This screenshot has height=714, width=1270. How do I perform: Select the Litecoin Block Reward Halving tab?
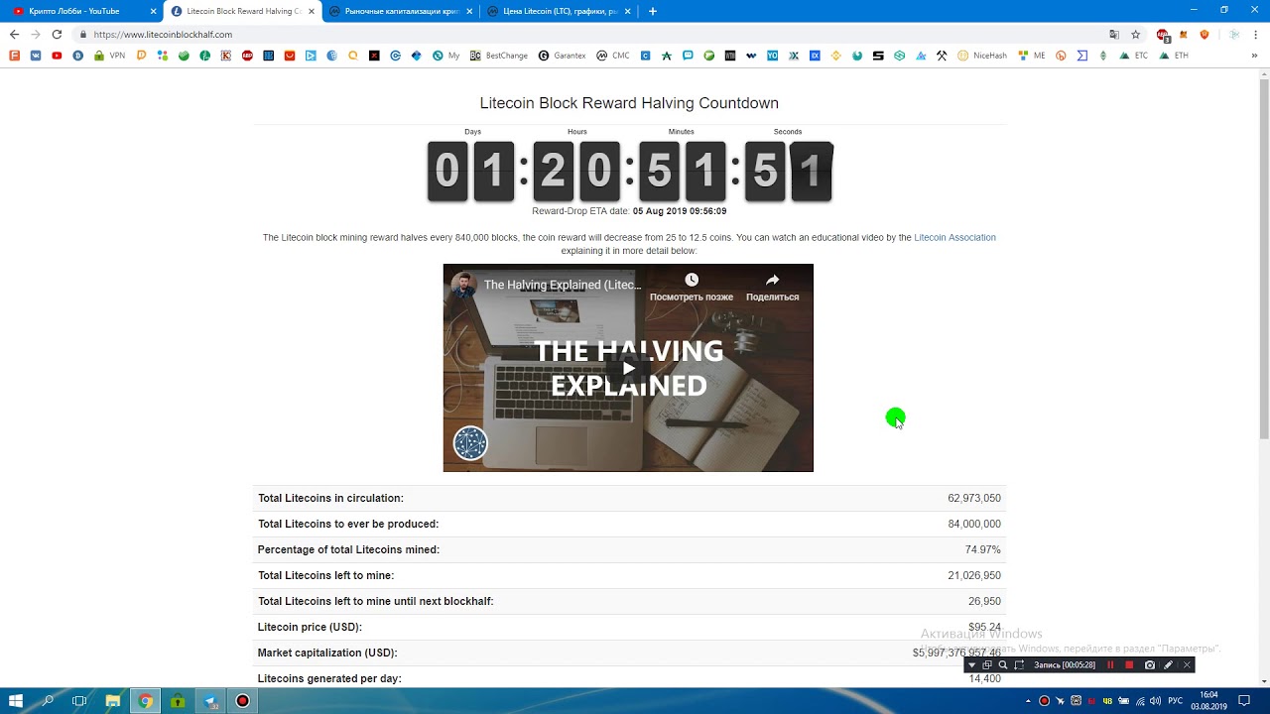pyautogui.click(x=240, y=11)
